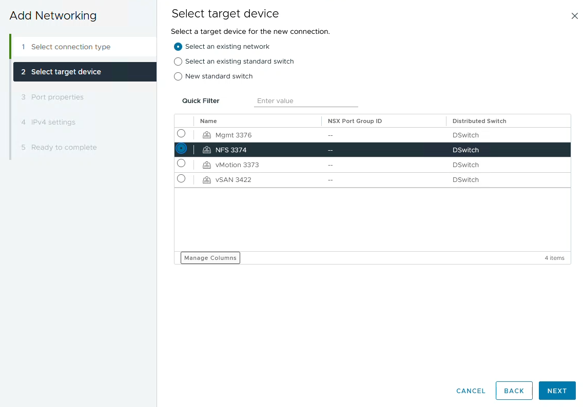
Task: Cancel the Add Networking wizard
Action: [471, 391]
